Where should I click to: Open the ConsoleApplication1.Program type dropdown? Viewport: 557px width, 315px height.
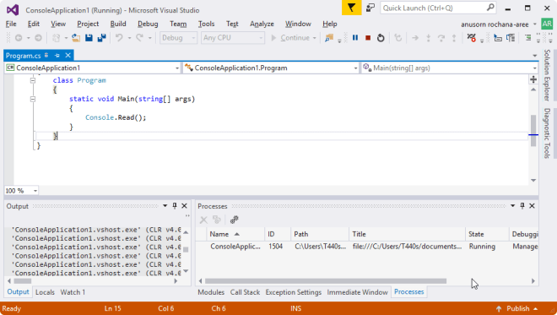click(271, 68)
